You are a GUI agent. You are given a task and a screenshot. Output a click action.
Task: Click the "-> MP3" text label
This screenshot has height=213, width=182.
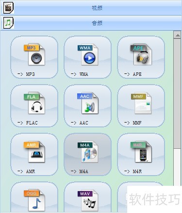26,74
